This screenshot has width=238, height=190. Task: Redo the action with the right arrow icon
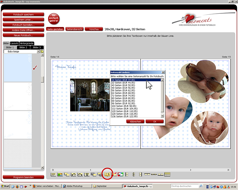[x=80, y=175]
